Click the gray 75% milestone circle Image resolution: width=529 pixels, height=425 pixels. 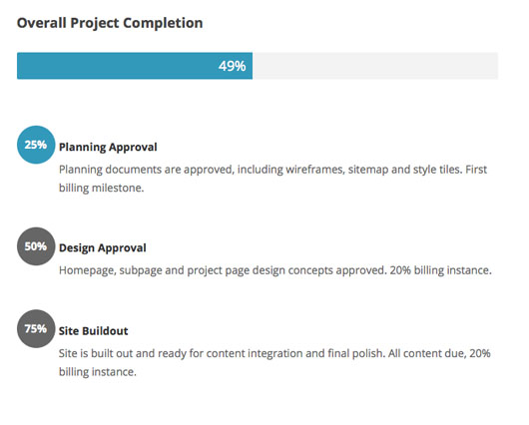pyautogui.click(x=36, y=329)
